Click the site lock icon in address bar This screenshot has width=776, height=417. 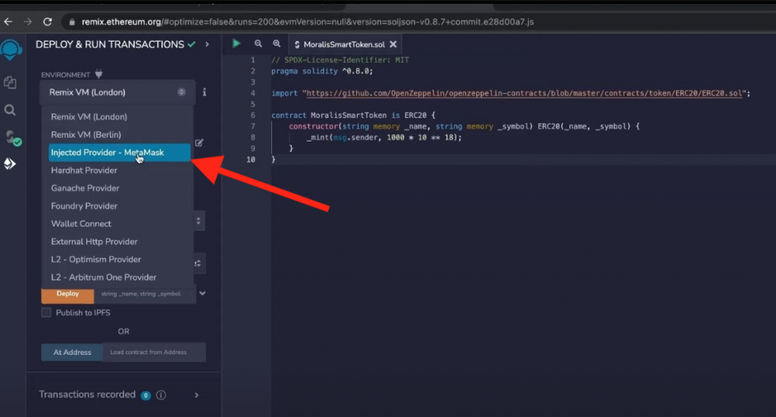click(x=72, y=22)
